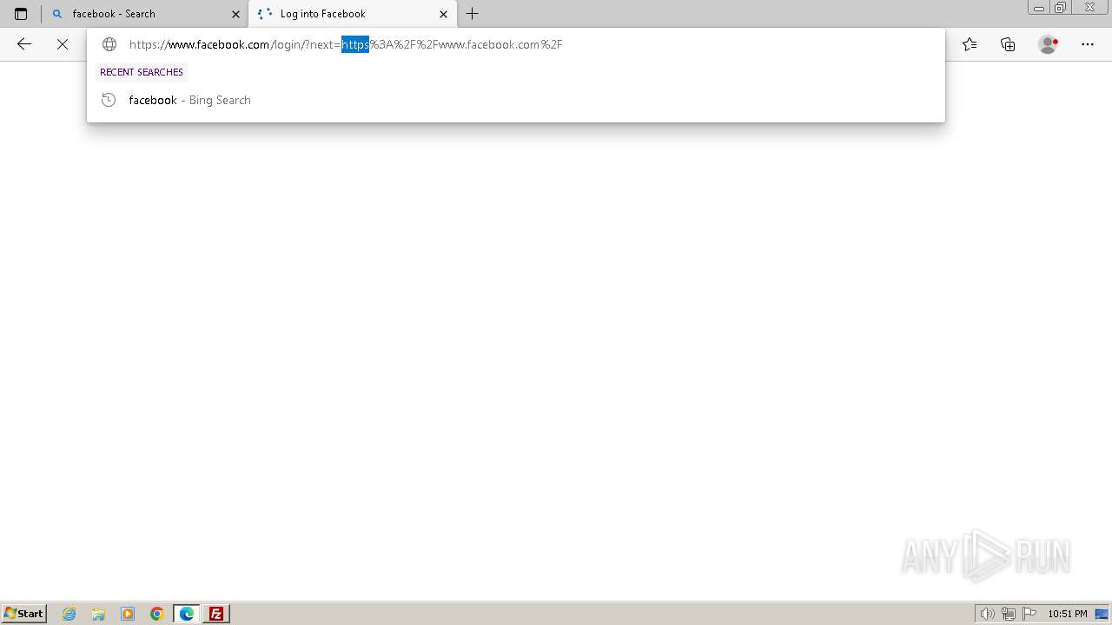This screenshot has height=625, width=1112.
Task: Open Action Center flag icon
Action: [x=1029, y=614]
